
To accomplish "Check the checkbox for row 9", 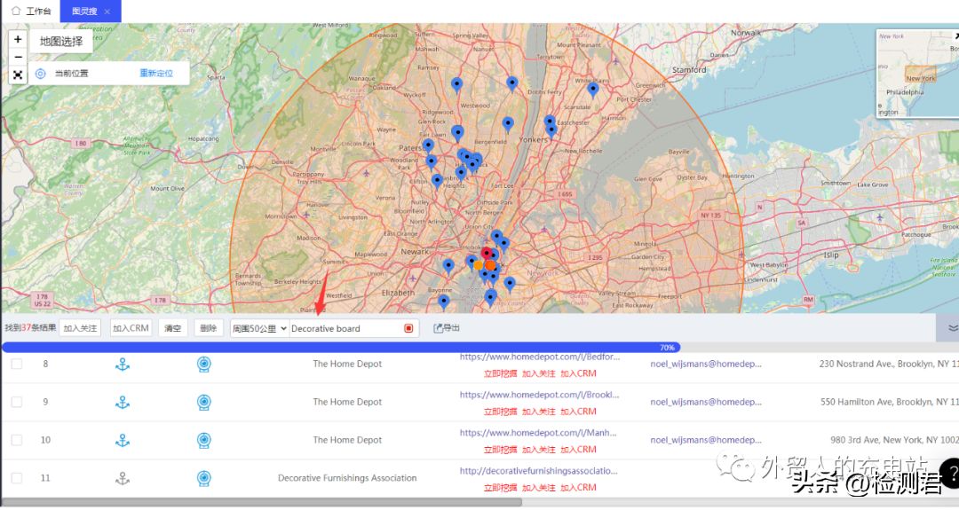I will pyautogui.click(x=17, y=402).
